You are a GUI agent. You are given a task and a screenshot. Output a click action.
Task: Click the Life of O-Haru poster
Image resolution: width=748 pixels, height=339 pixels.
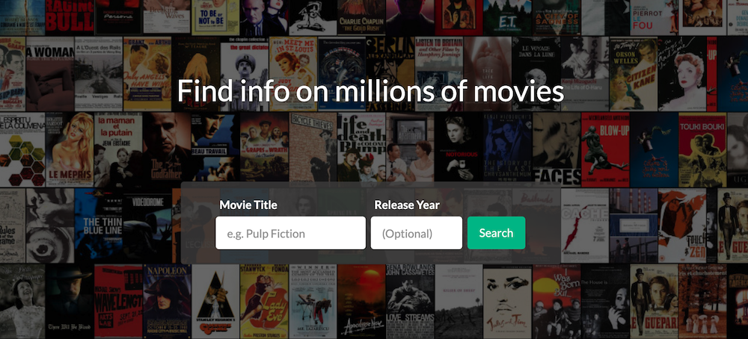tap(584, 74)
